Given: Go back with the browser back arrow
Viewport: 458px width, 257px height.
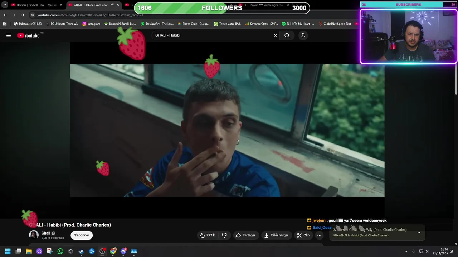Looking at the screenshot, I should point(5,15).
